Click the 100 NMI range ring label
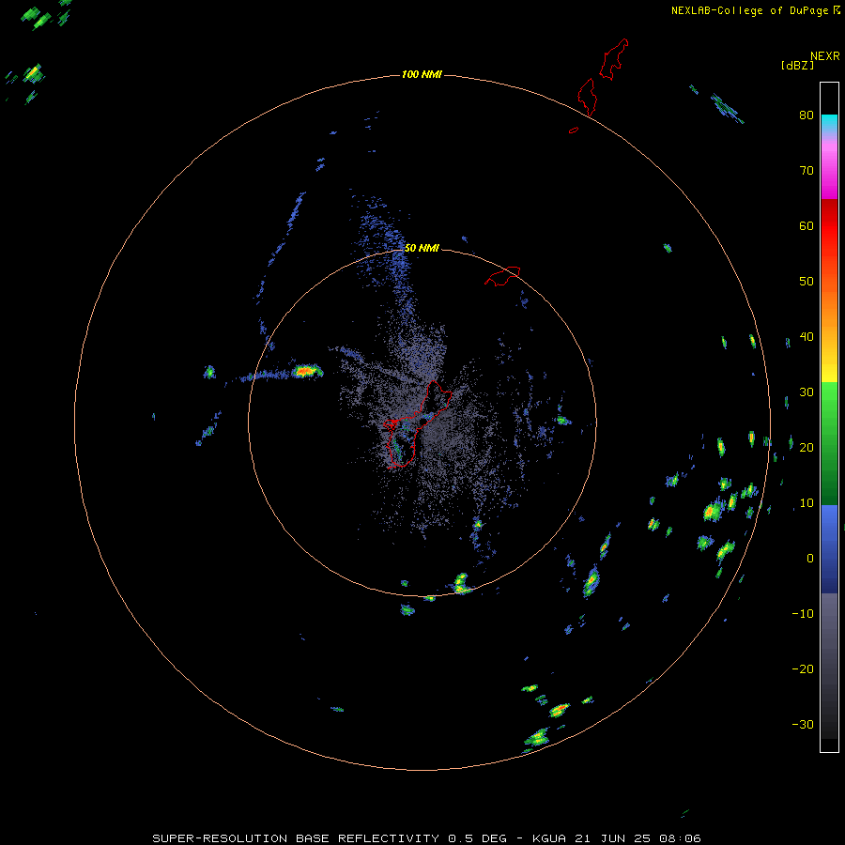 pyautogui.click(x=422, y=74)
